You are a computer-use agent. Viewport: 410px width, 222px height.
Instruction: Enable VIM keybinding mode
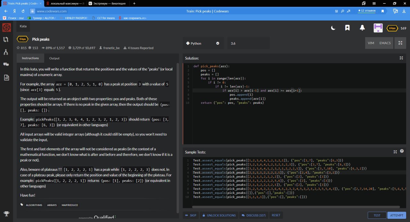tap(371, 43)
